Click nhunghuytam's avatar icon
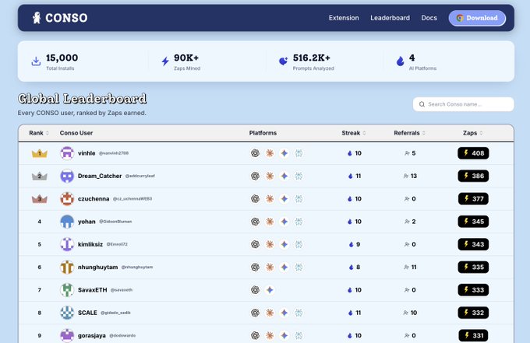Image resolution: width=530 pixels, height=343 pixels. coord(67,267)
